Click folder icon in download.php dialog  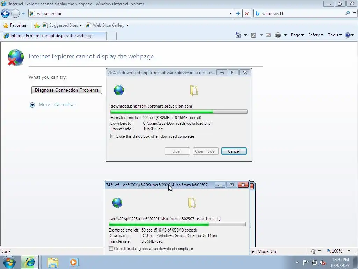coord(194,90)
